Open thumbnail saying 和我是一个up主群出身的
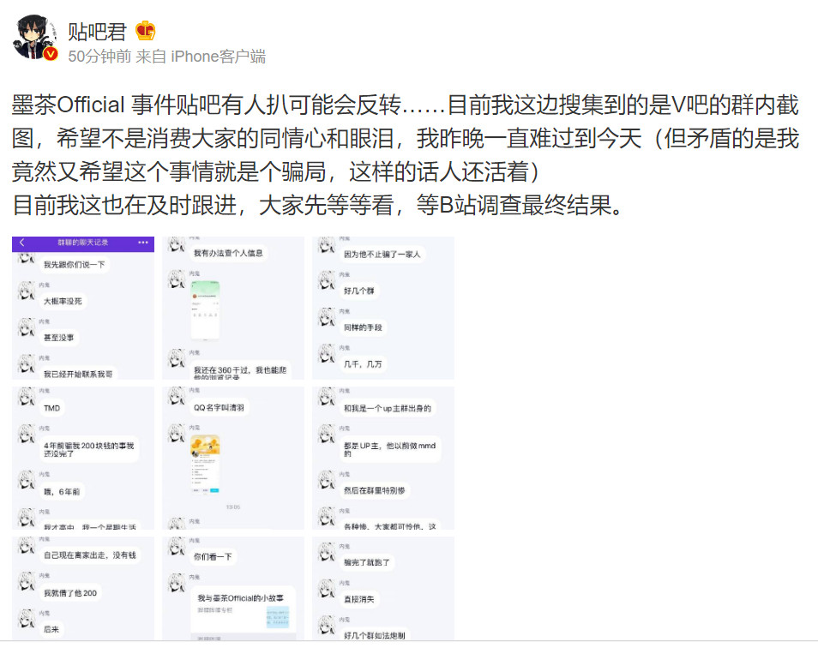This screenshot has height=654, width=818. 383,458
